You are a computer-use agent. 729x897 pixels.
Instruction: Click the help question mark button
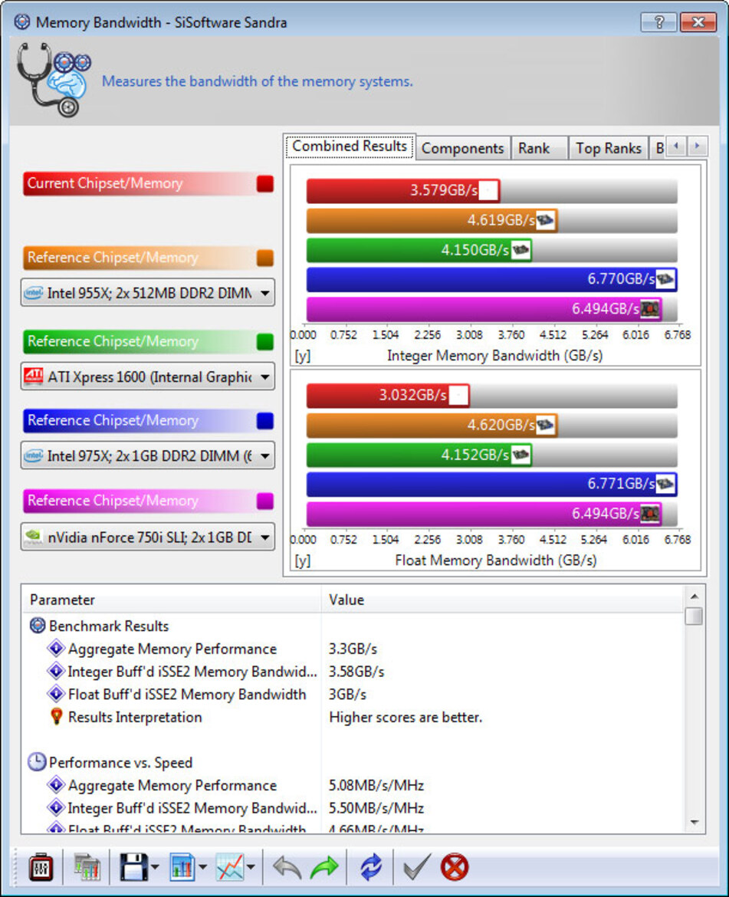(x=658, y=22)
